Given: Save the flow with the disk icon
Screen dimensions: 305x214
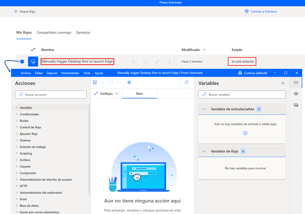Looking at the screenshot, I should pos(95,82).
